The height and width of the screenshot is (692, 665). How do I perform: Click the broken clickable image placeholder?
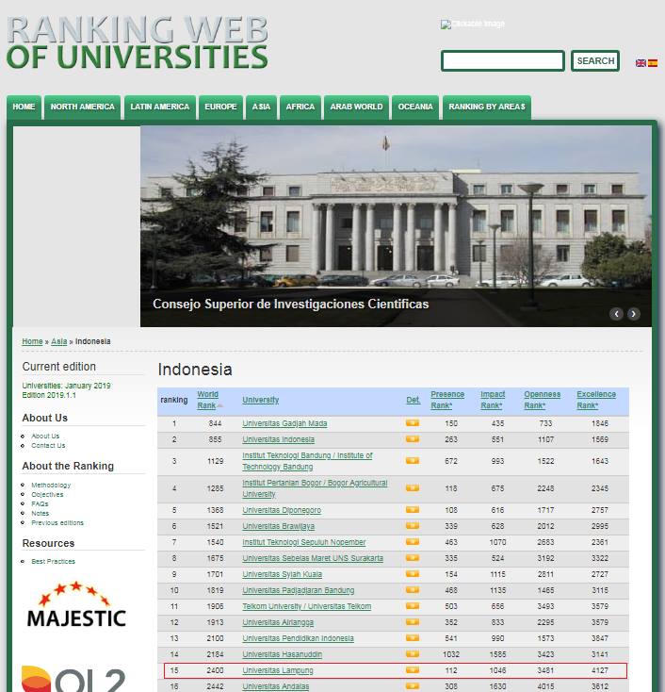point(473,24)
